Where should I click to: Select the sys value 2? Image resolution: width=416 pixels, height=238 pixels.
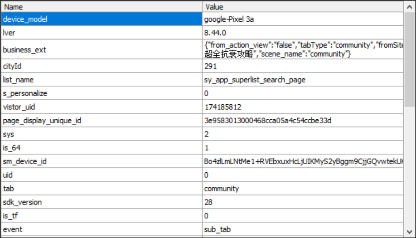(x=303, y=134)
